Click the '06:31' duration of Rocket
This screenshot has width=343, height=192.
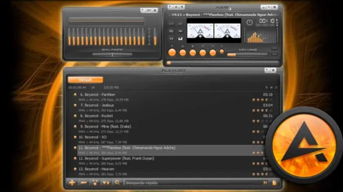click(x=267, y=116)
